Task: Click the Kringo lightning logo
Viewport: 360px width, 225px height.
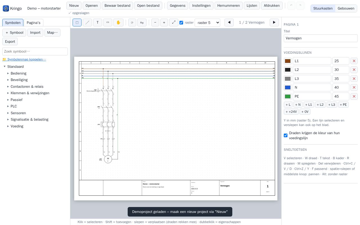Action: [x=6, y=8]
